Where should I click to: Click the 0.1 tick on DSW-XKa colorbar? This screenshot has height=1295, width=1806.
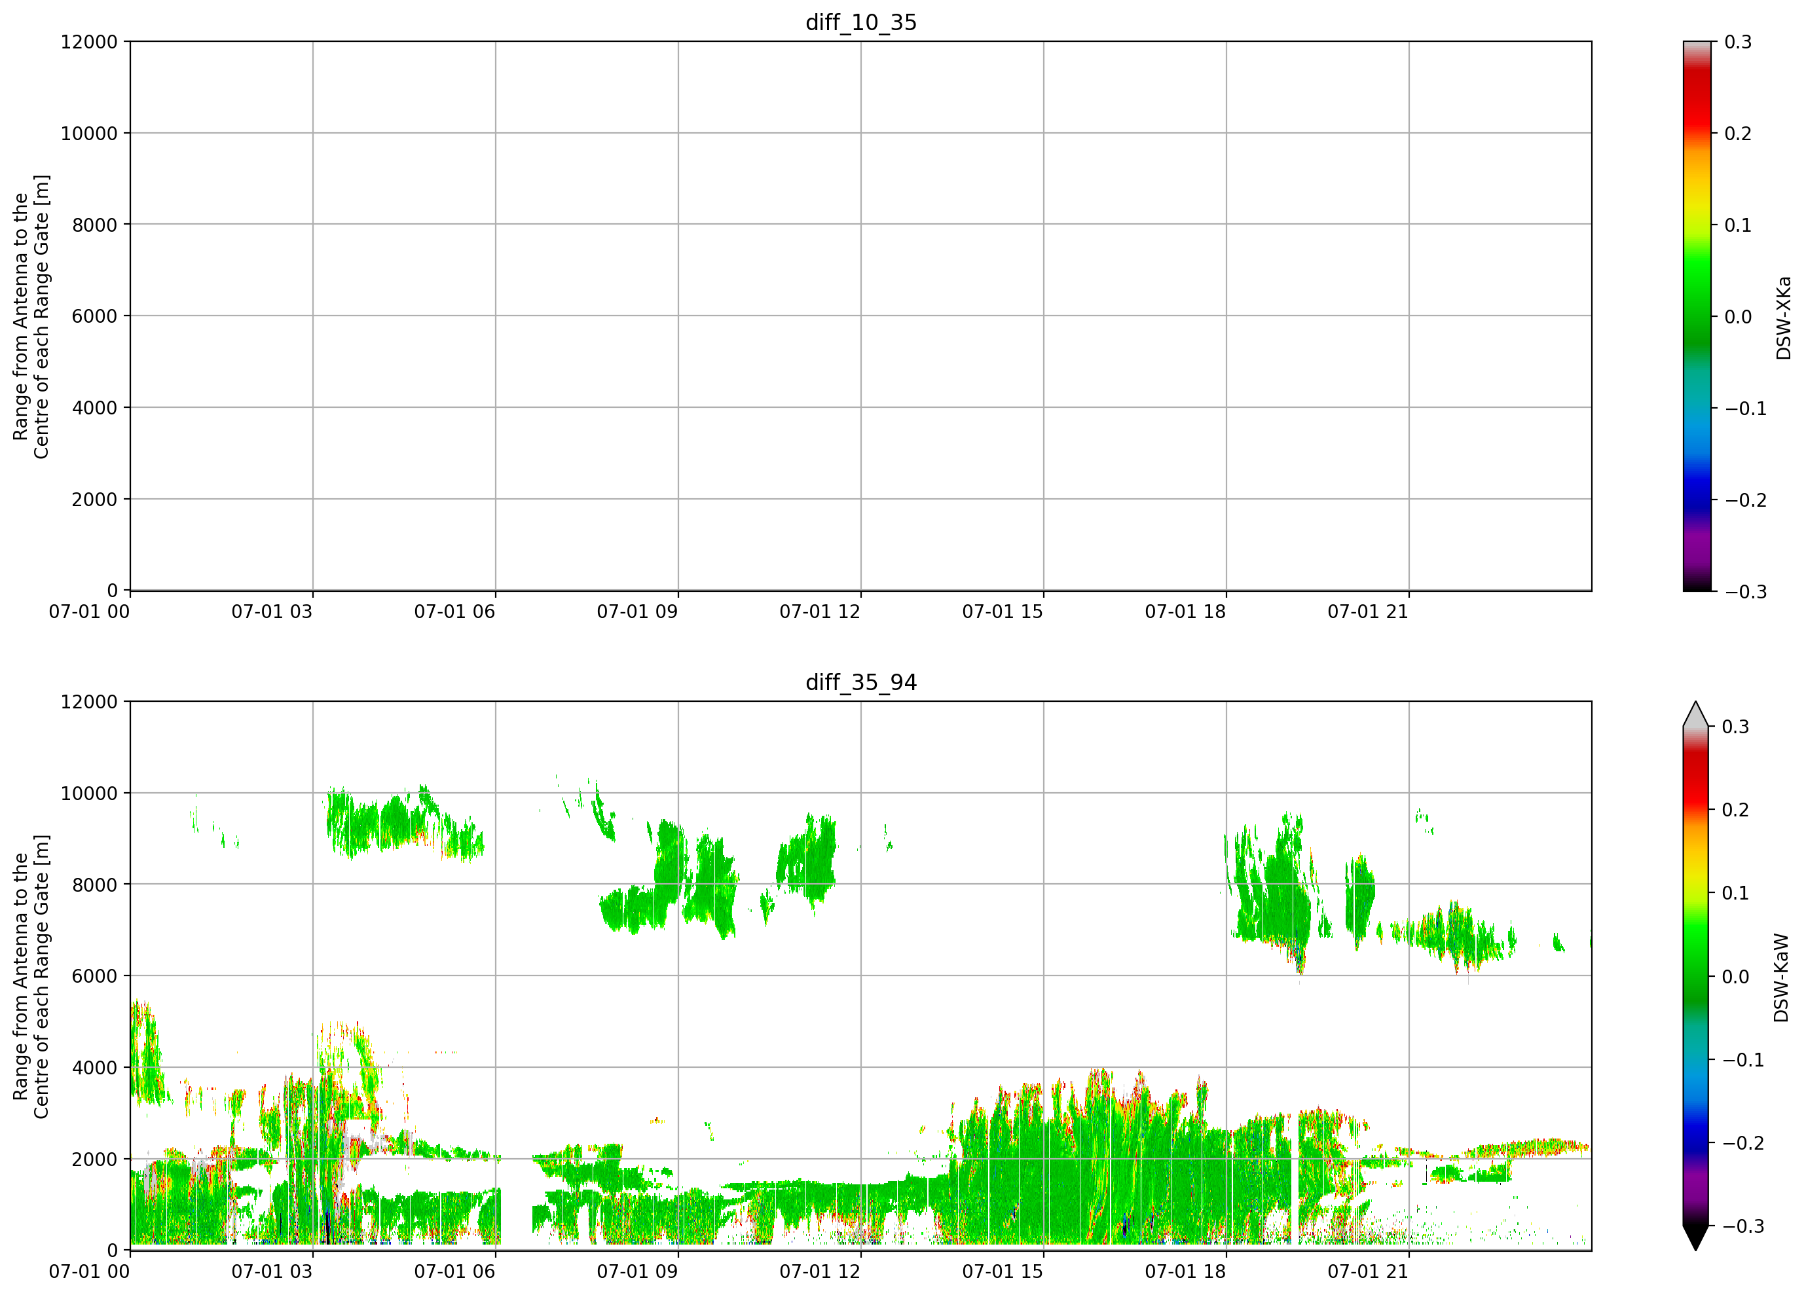[x=1739, y=225]
